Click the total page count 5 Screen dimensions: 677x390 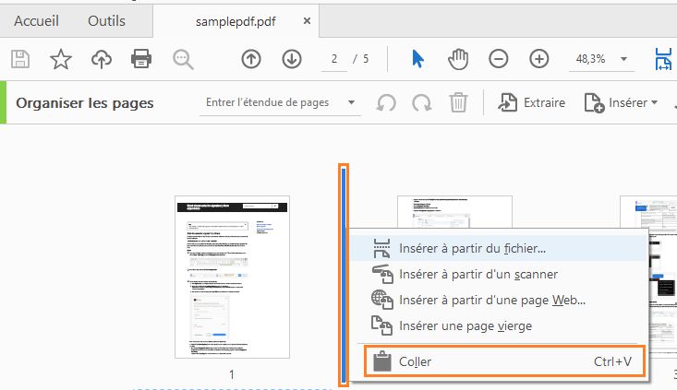point(366,59)
